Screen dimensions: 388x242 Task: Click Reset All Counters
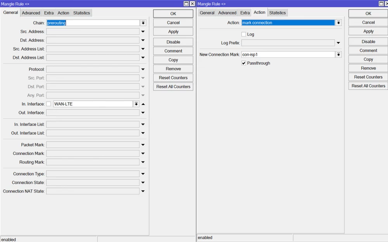(x=173, y=86)
